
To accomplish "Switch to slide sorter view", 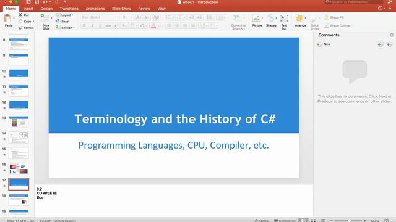I will click(x=313, y=221).
